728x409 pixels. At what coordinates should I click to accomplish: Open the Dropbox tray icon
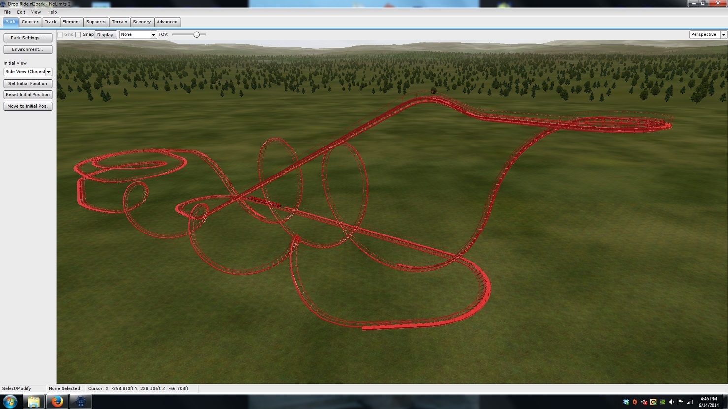(x=626, y=402)
